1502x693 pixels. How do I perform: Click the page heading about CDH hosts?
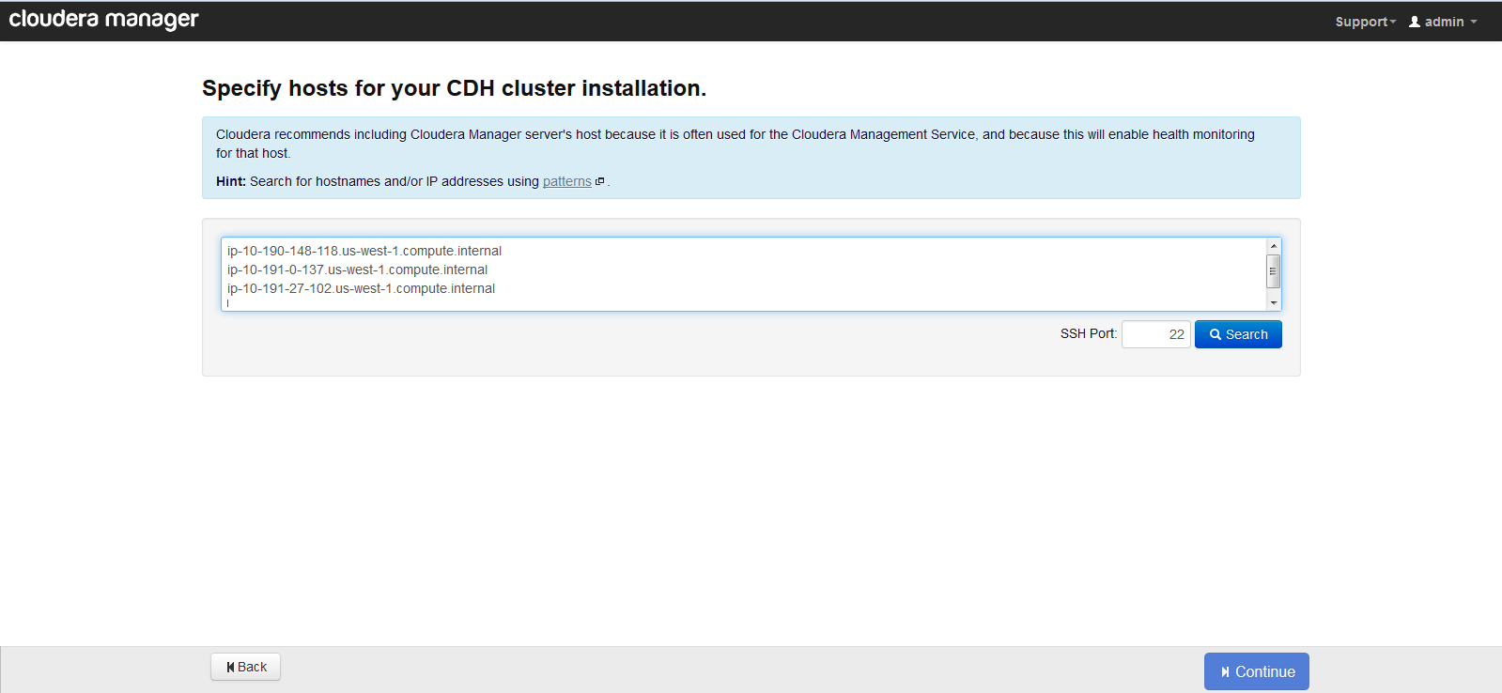(454, 88)
